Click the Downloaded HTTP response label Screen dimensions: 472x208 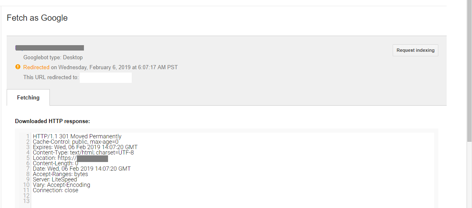click(52, 121)
